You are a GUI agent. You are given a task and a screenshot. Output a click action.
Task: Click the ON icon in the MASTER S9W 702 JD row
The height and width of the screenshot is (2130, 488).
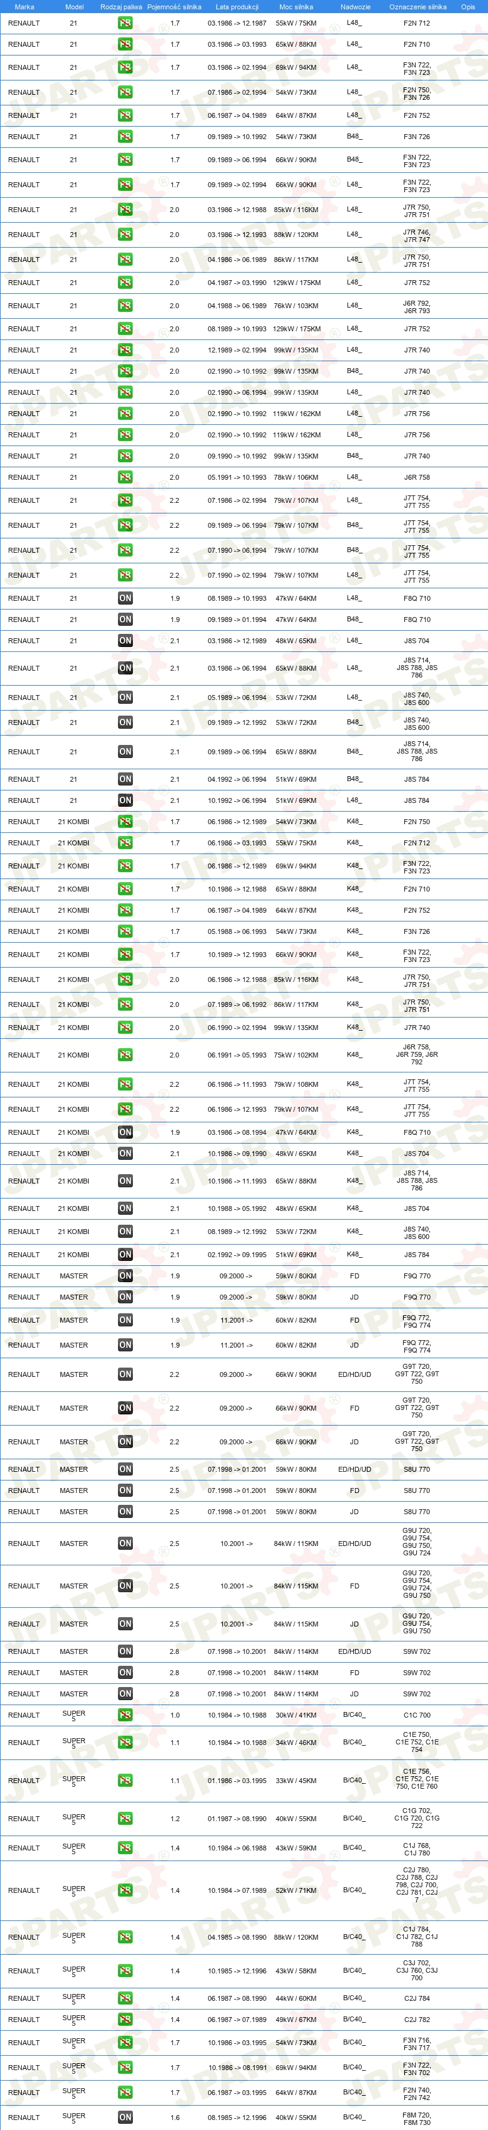[125, 1693]
